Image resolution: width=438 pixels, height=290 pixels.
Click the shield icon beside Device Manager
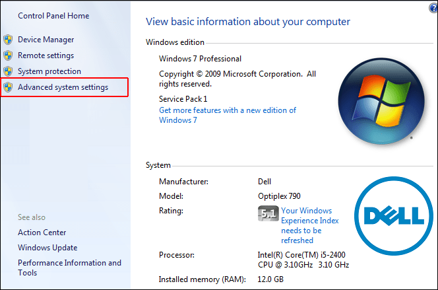[x=8, y=40]
